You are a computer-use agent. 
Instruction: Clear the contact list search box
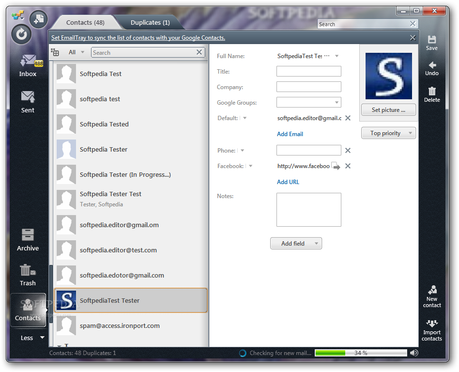coord(199,52)
